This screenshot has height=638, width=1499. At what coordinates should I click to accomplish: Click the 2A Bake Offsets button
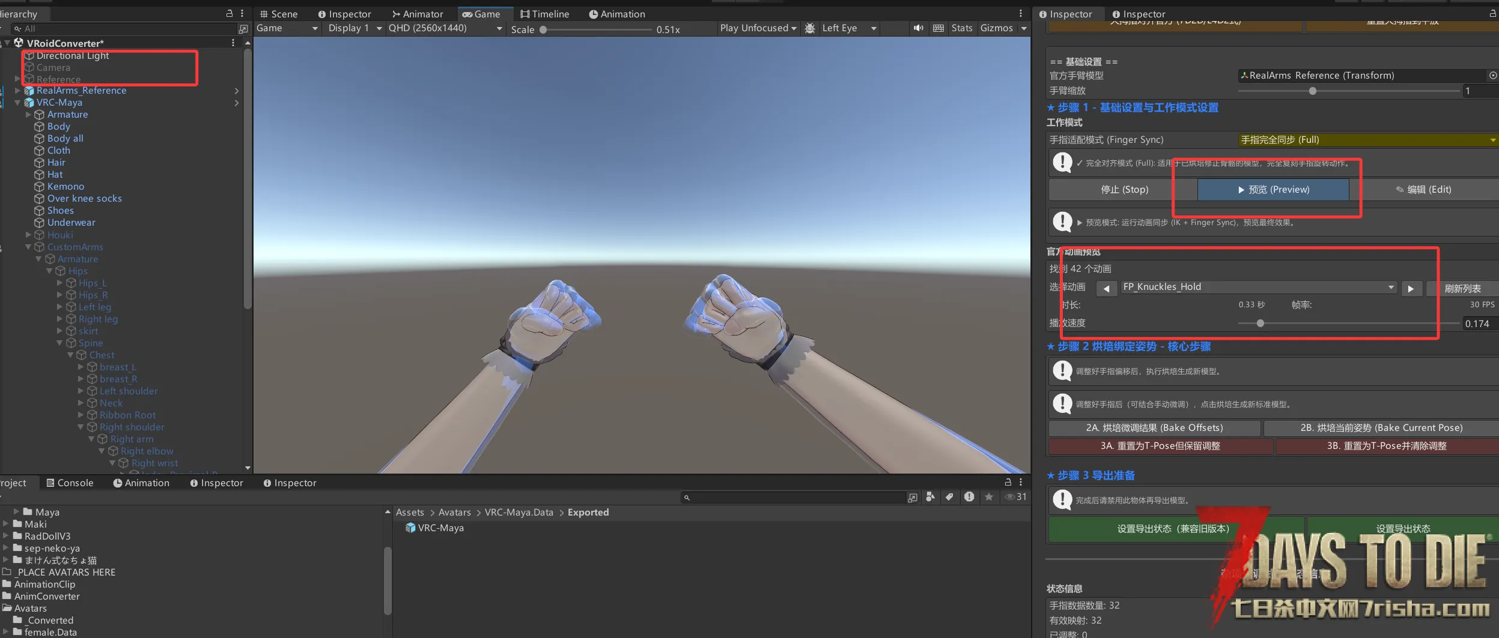[x=1154, y=428]
